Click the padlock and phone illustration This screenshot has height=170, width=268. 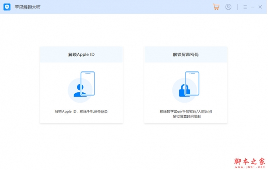(x=186, y=87)
